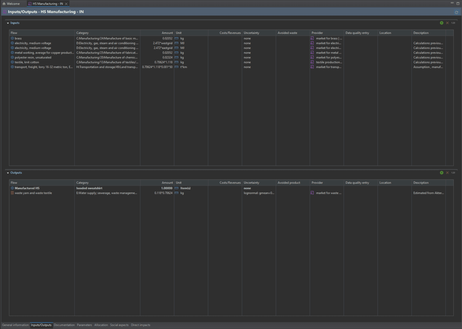The height and width of the screenshot is (329, 462).
Task: Click the remove flow X icon in Outputs
Action: click(x=447, y=173)
